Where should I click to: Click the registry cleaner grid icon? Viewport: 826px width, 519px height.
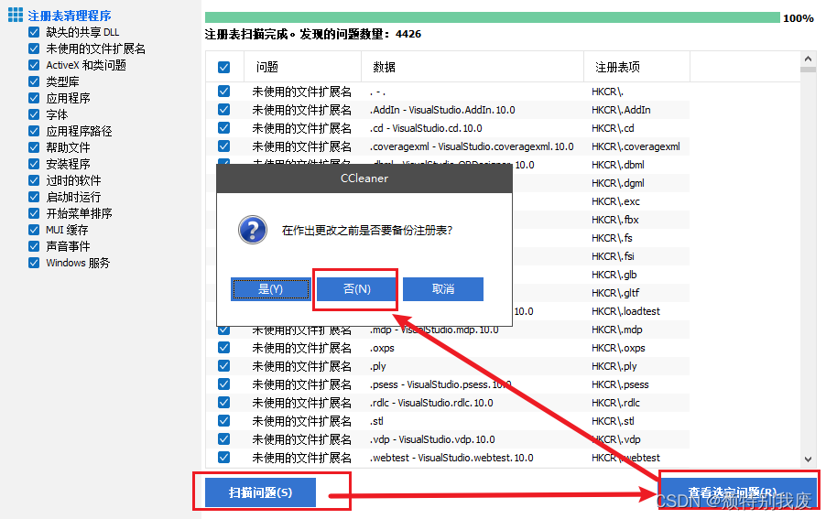pyautogui.click(x=16, y=15)
